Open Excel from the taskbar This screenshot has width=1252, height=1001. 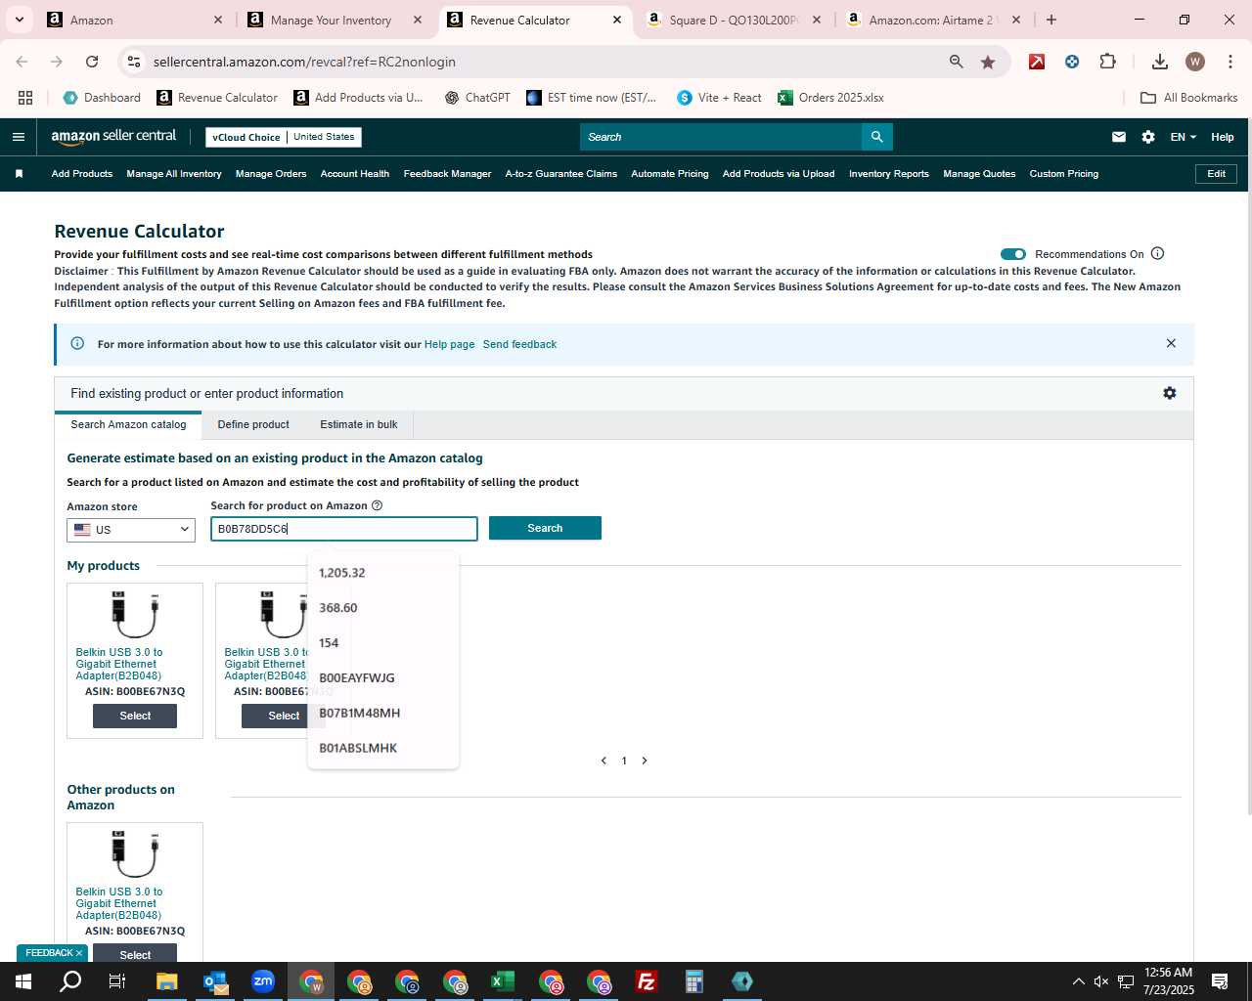503,981
